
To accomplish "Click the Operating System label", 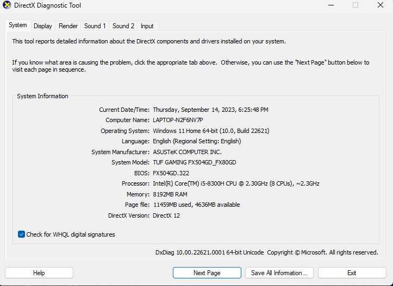I will [125, 131].
